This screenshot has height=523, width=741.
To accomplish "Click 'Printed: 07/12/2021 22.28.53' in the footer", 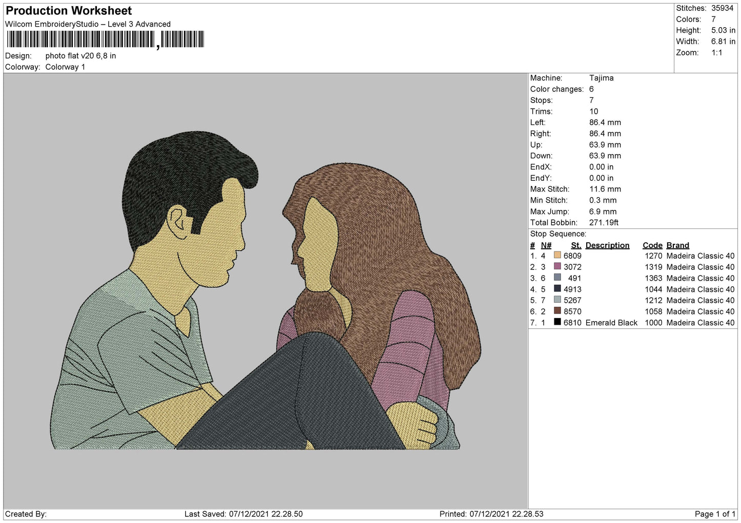I will pos(491,514).
